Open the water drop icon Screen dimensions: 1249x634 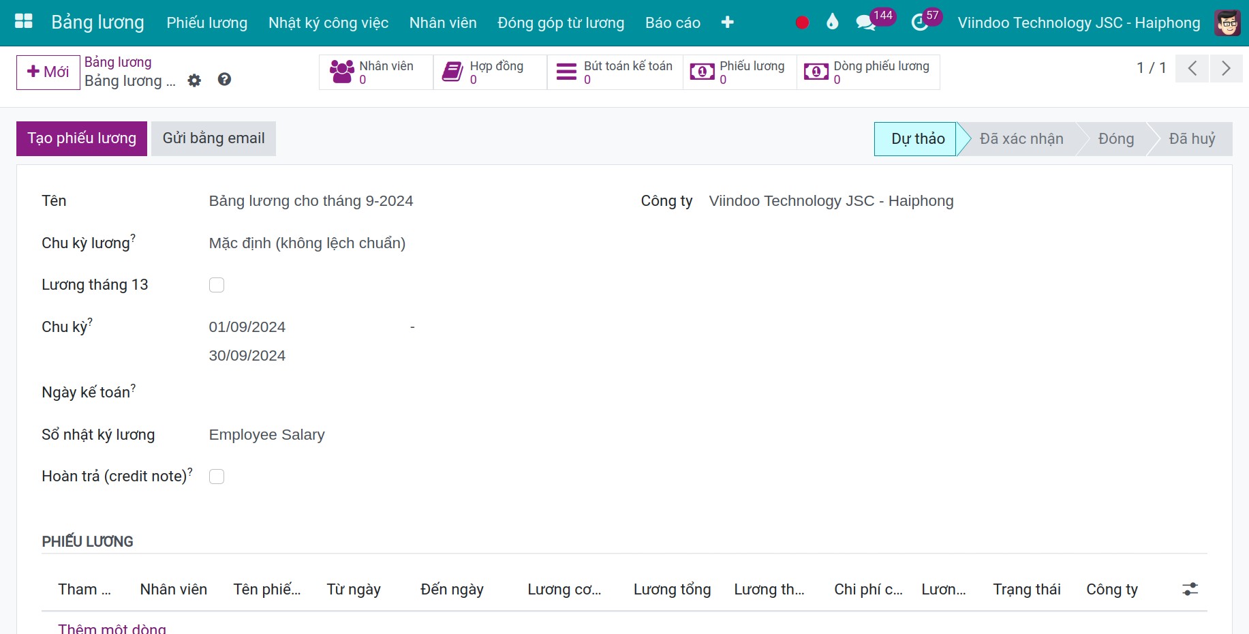tap(832, 22)
